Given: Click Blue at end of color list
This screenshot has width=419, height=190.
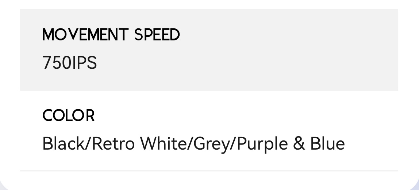Looking at the screenshot, I should tap(327, 143).
